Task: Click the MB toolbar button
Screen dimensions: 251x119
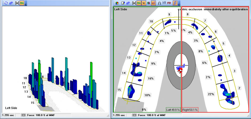Action: coord(164,3)
